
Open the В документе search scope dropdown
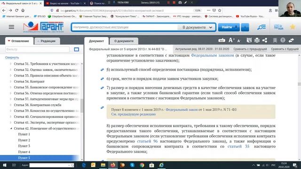tap(197, 27)
